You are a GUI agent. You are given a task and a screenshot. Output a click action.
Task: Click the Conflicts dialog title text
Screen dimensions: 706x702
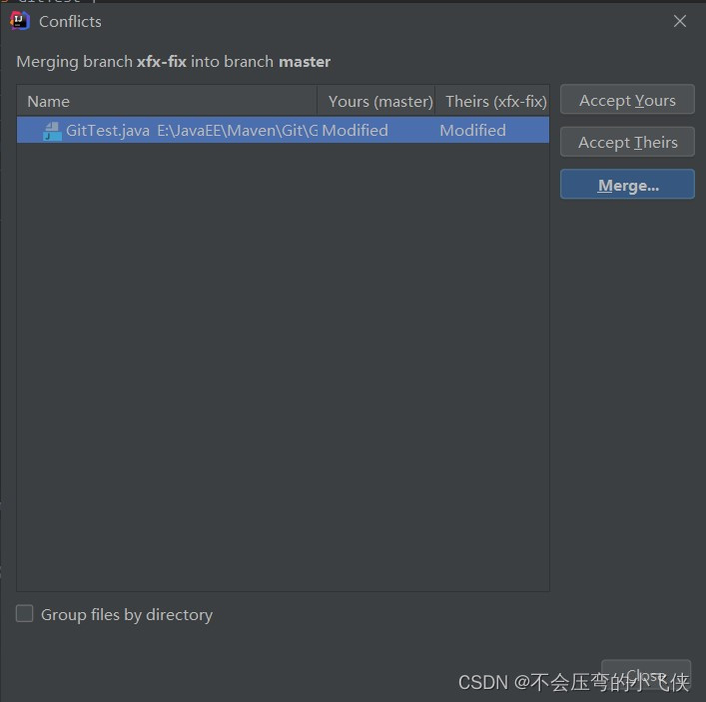pyautogui.click(x=70, y=22)
